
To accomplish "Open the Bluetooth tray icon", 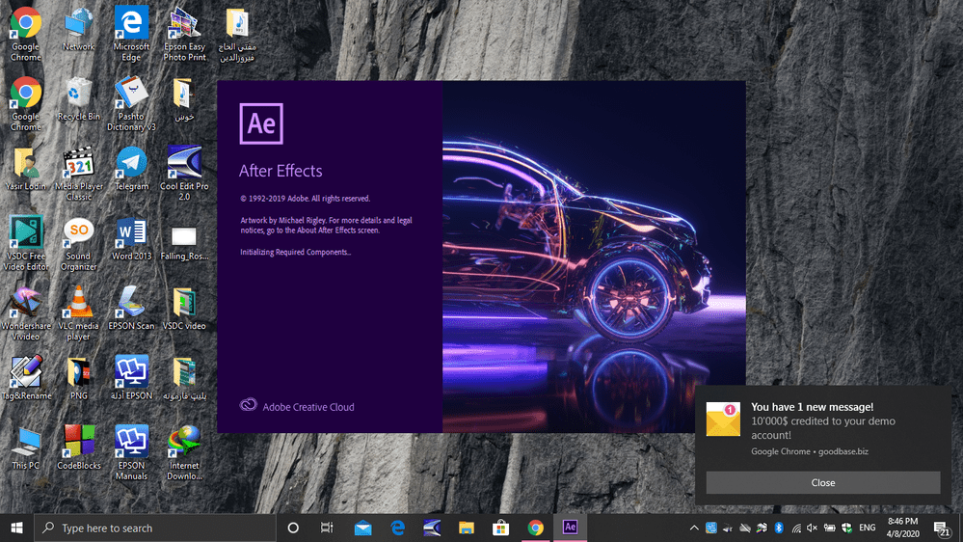I will (779, 528).
